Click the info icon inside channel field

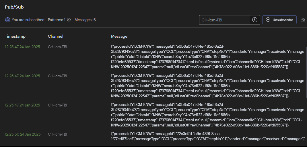point(254,20)
